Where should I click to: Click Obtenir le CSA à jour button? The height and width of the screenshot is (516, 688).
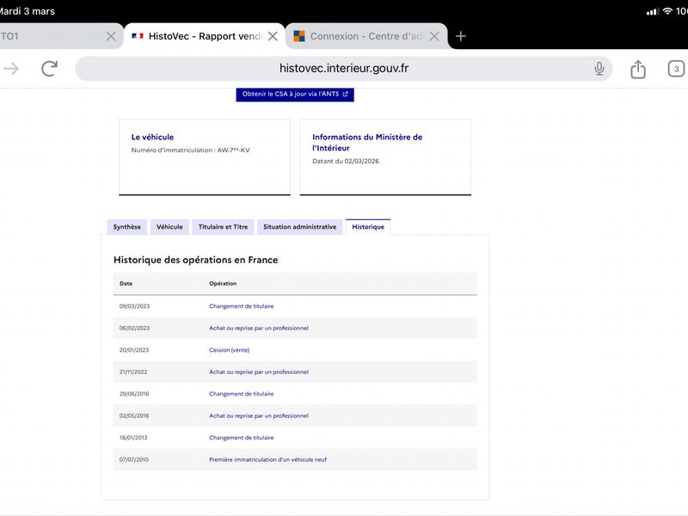295,94
